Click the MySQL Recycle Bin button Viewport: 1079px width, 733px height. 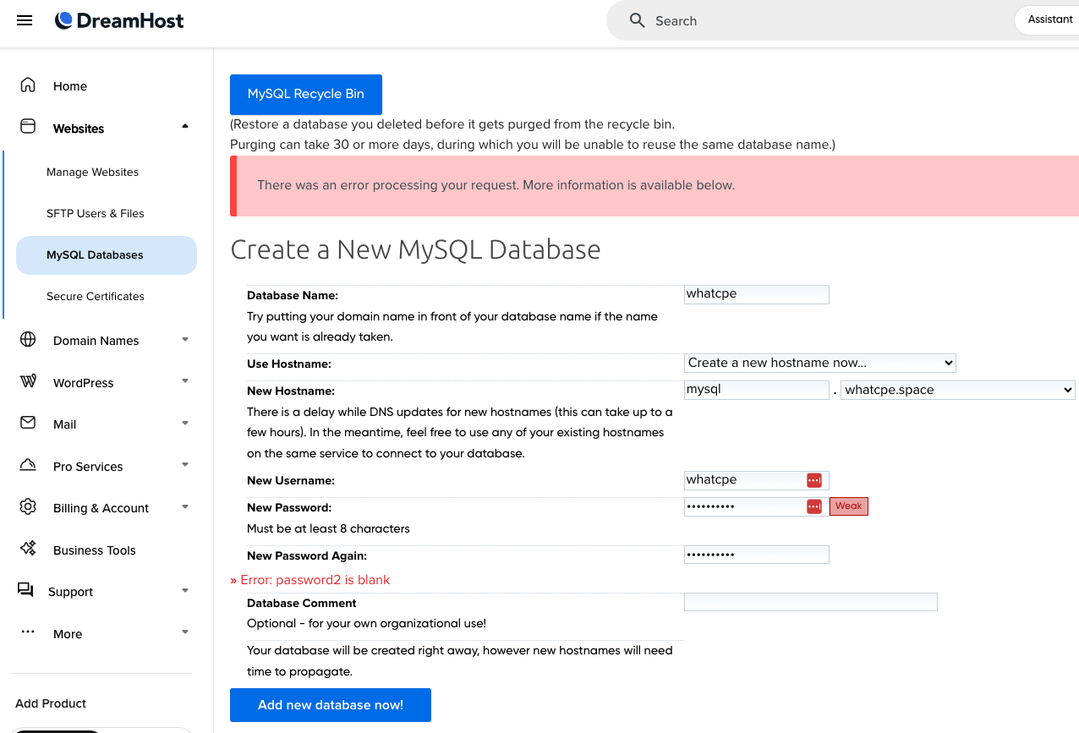pyautogui.click(x=305, y=94)
